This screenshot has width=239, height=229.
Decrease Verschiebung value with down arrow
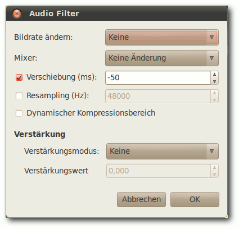215,81
